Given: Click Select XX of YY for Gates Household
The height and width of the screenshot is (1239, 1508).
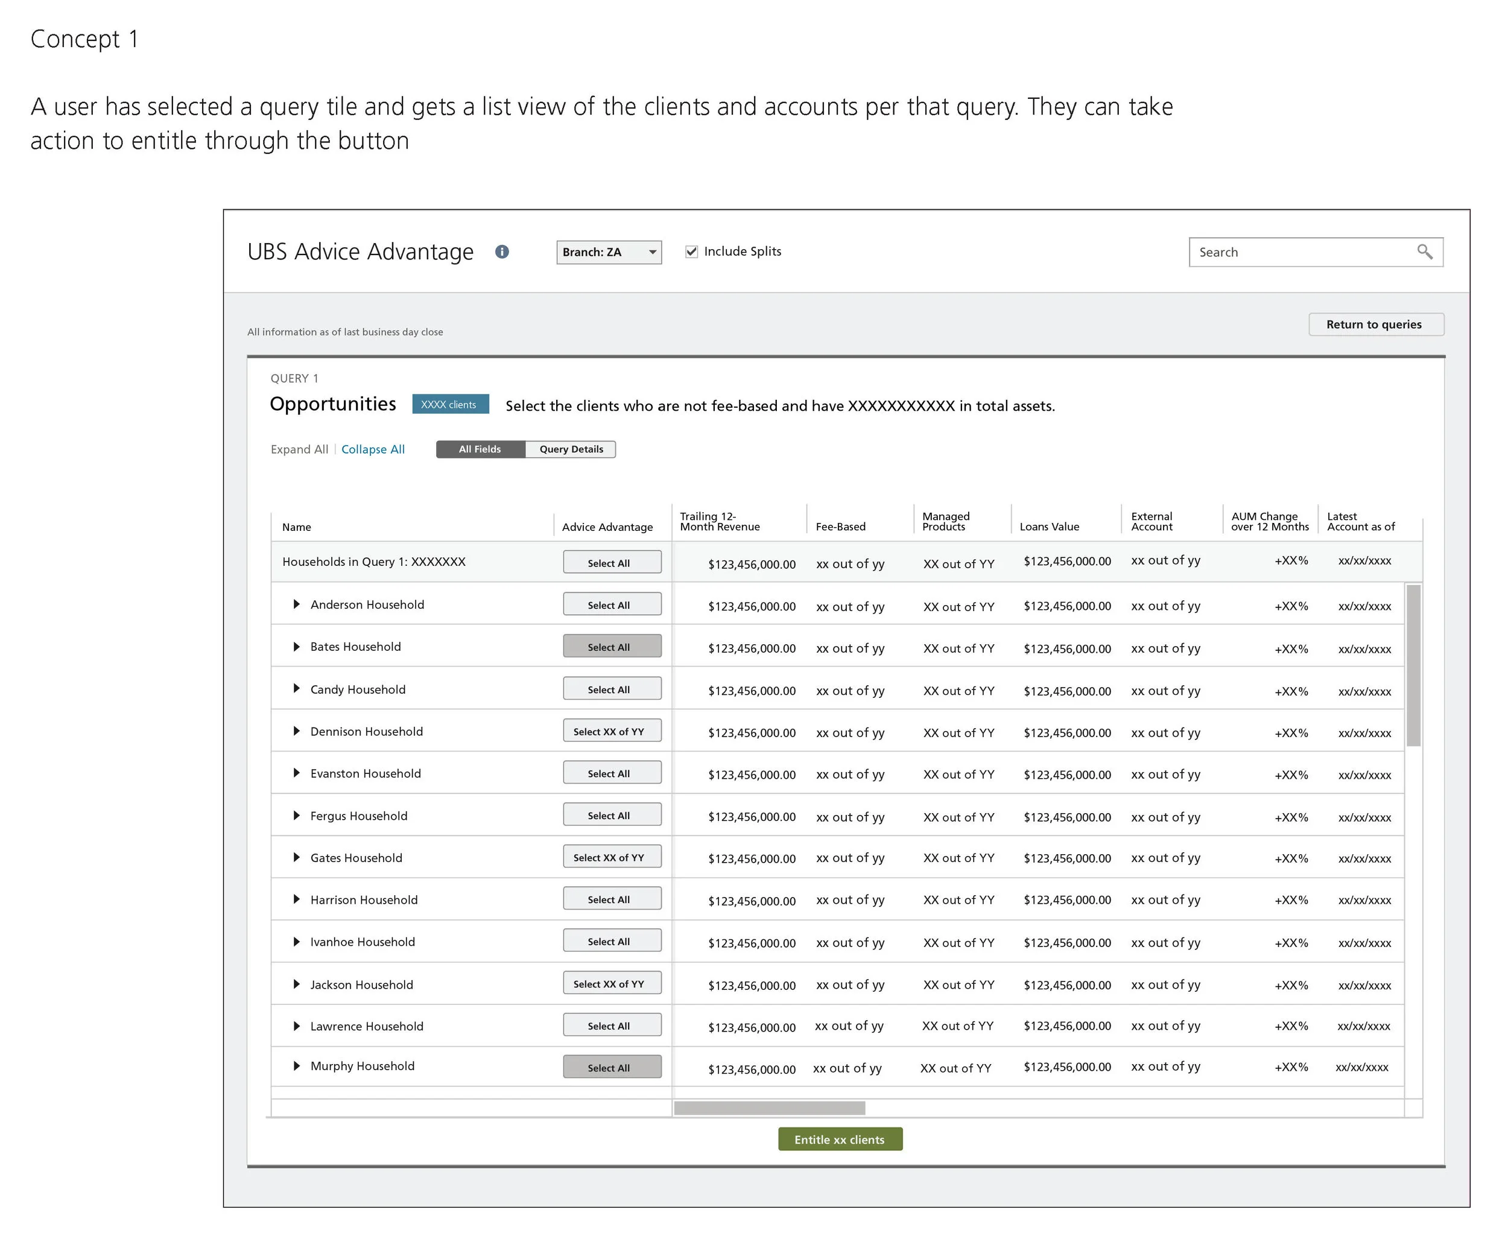Looking at the screenshot, I should click(x=612, y=857).
